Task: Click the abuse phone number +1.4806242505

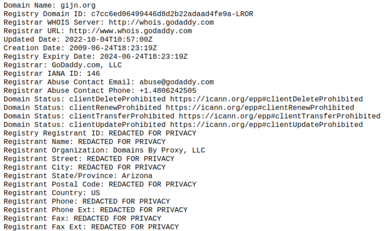Action: coord(167,90)
